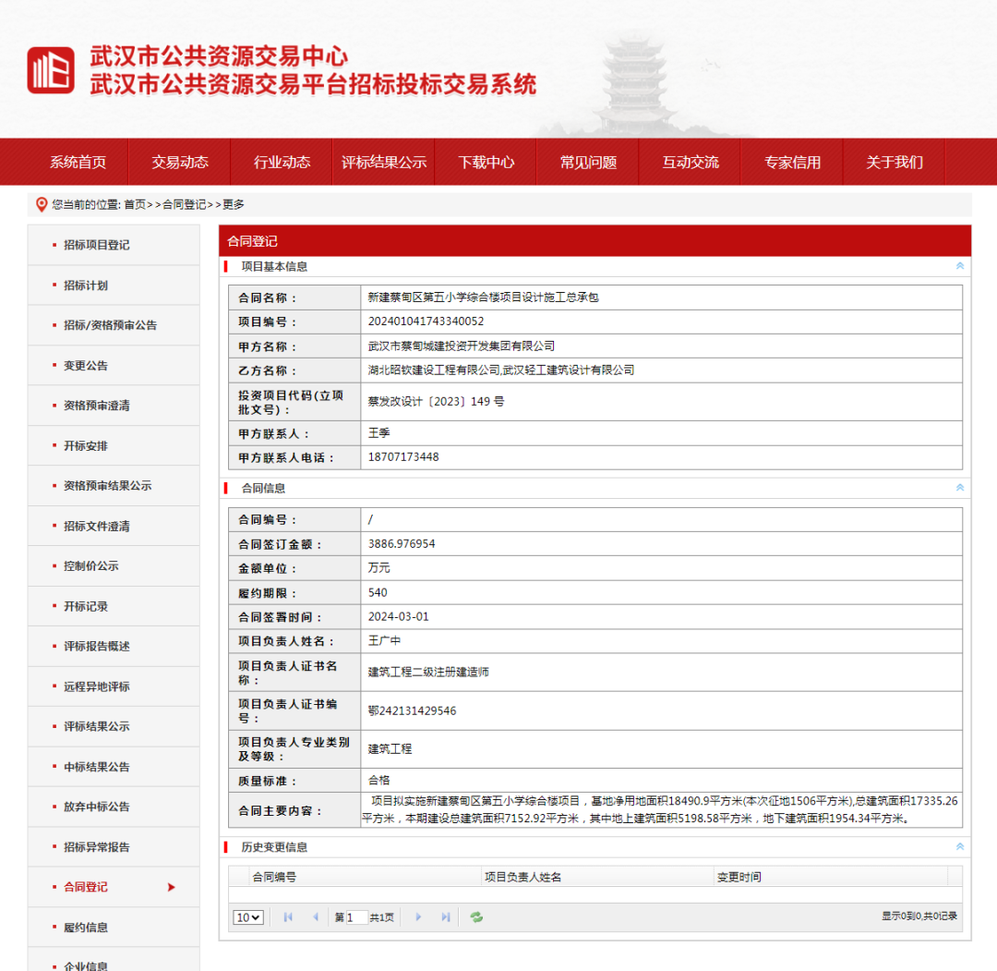This screenshot has height=971, width=997.
Task: Open 关于我们 in the navigation bar
Action: (x=894, y=163)
